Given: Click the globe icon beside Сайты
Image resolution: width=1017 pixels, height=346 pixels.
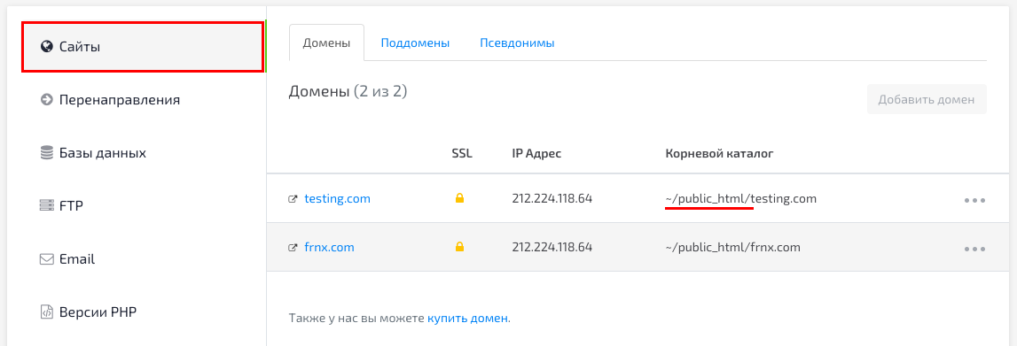Looking at the screenshot, I should click(x=46, y=47).
